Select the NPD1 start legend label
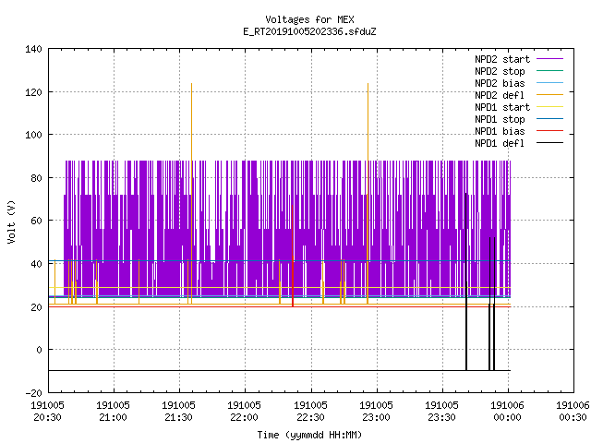 (x=502, y=107)
